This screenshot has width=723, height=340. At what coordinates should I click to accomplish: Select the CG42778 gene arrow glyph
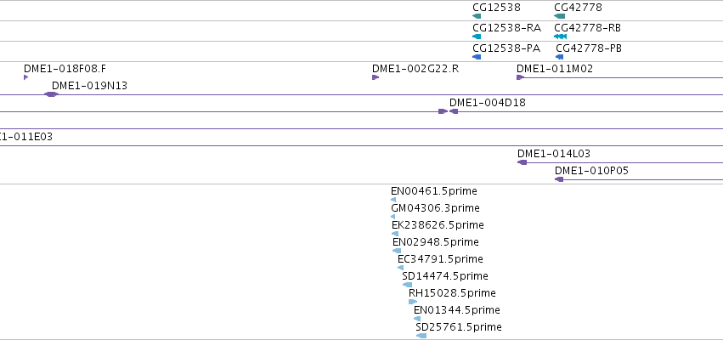point(559,16)
